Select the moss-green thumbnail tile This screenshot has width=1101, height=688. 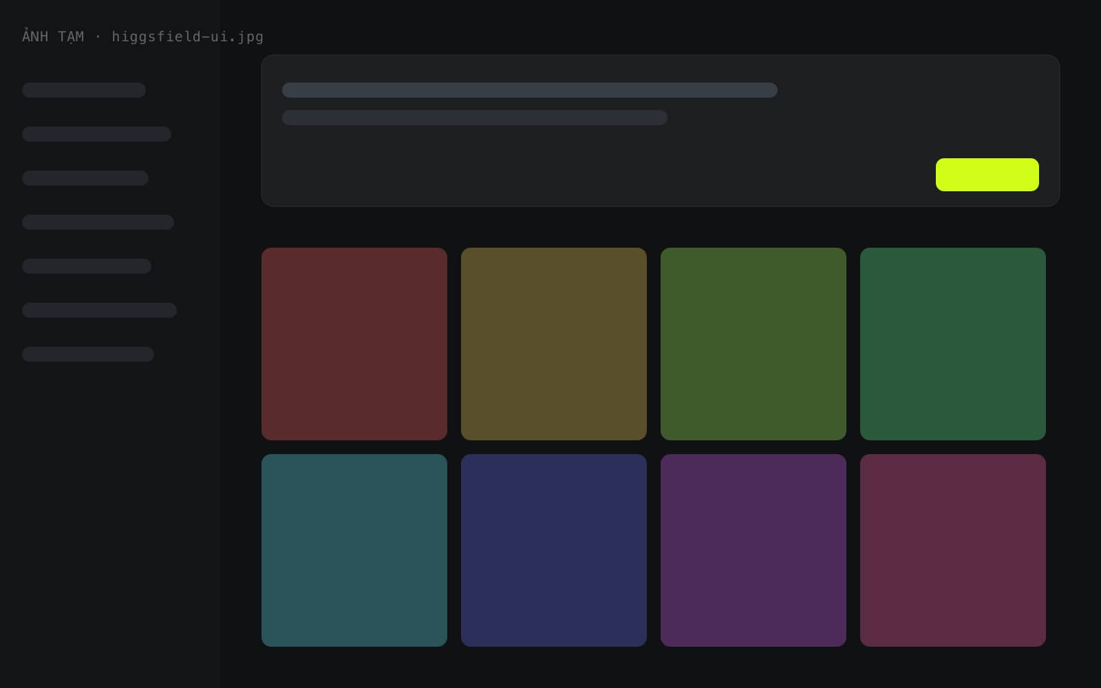click(753, 344)
